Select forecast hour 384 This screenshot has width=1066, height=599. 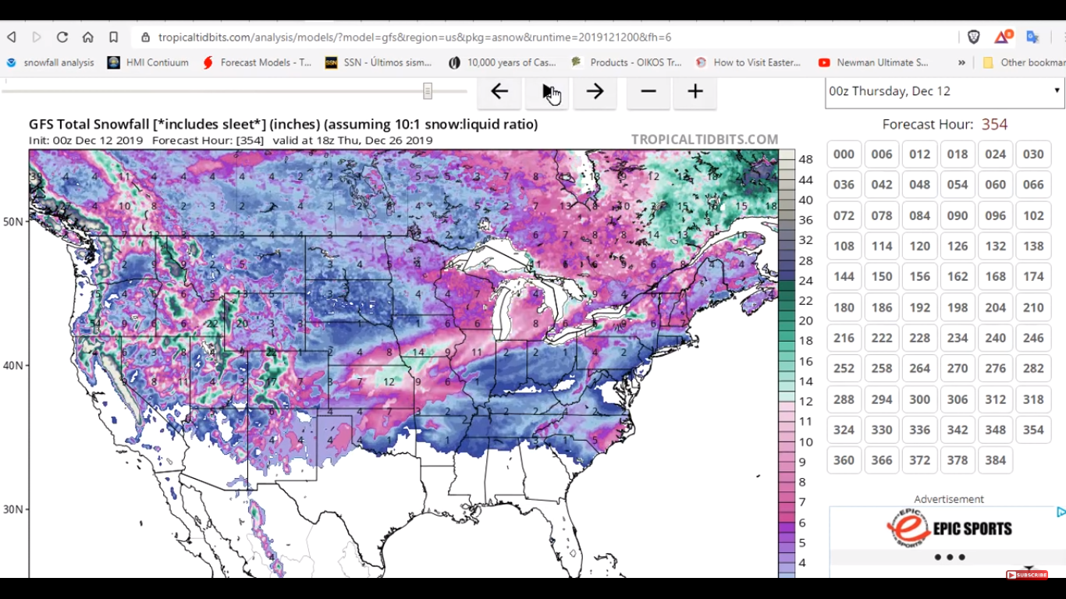point(995,460)
